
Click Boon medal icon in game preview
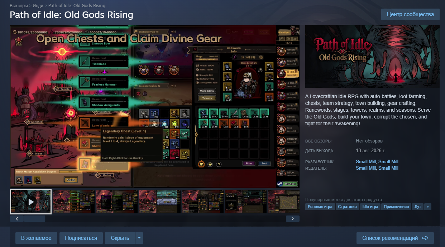[18, 41]
